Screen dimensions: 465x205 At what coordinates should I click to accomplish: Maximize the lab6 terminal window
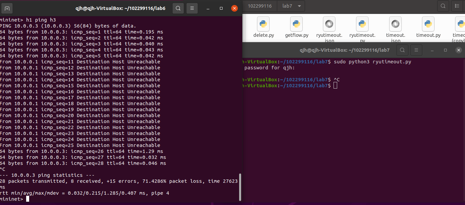[221, 8]
